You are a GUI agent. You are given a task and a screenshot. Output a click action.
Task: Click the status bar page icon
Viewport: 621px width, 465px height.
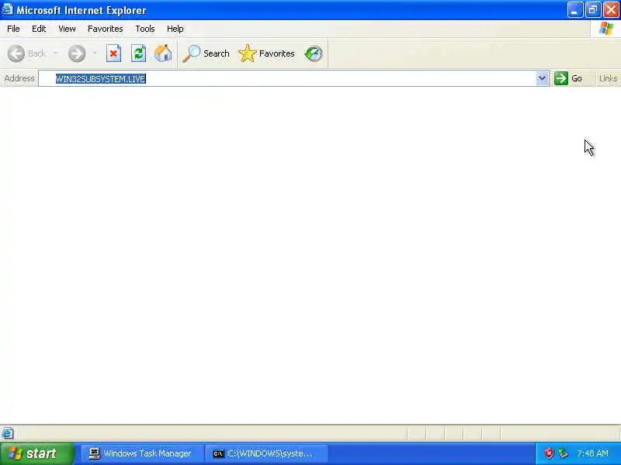pos(7,433)
